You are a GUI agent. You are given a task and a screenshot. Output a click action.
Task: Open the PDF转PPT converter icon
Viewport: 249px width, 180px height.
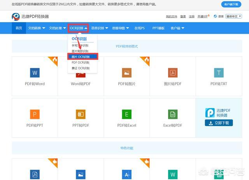click(35, 114)
